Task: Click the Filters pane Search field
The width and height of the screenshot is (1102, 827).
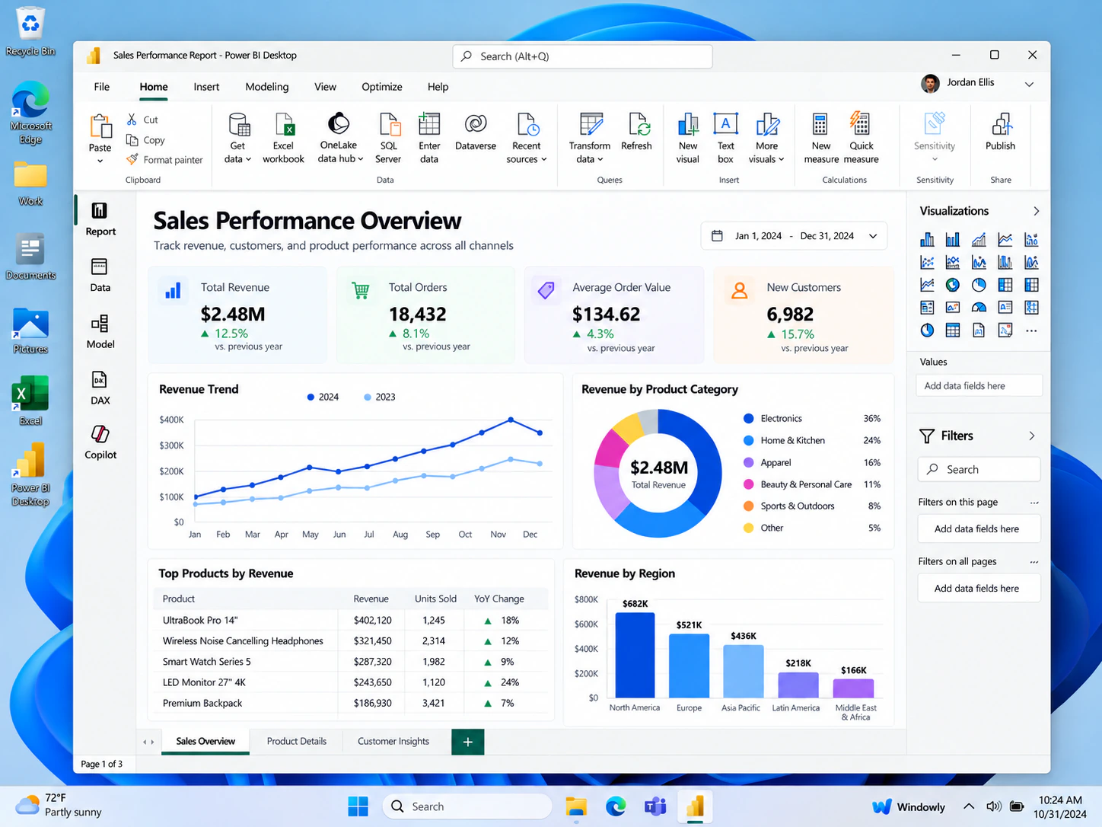Action: click(979, 470)
